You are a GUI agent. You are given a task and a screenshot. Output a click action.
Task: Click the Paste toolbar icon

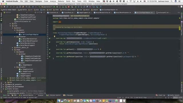23,7
